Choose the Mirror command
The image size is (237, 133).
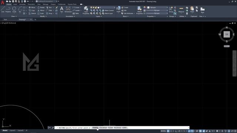[x=41, y=10]
